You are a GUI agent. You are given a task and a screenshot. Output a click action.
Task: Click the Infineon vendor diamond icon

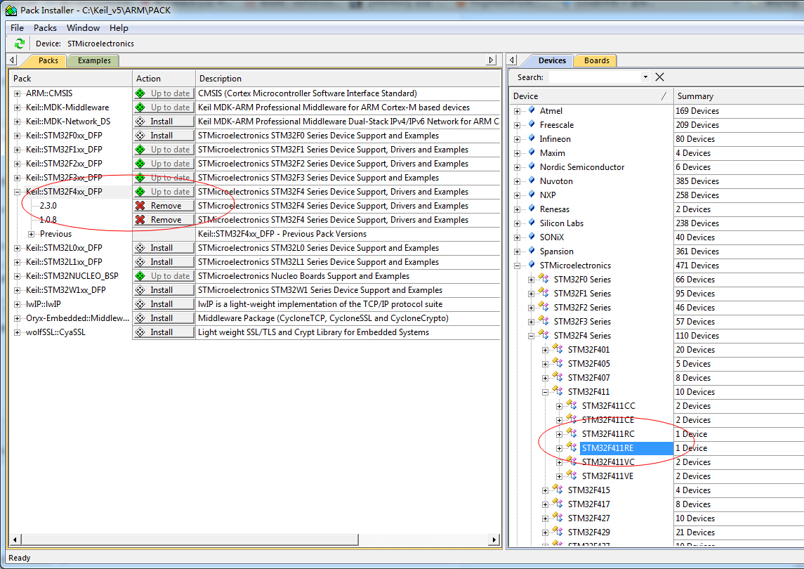(x=532, y=138)
